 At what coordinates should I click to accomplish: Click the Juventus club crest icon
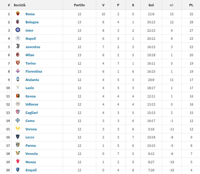click(x=18, y=47)
